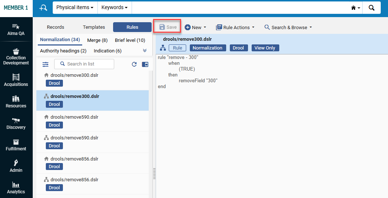
Task: Expand more rule type tabs chevron
Action: click(x=145, y=51)
